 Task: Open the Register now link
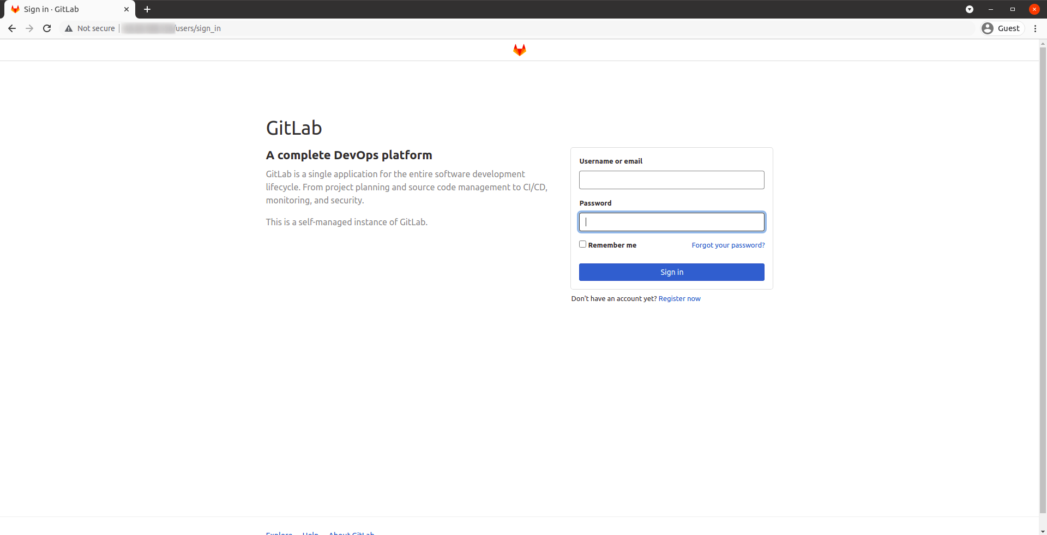coord(679,298)
